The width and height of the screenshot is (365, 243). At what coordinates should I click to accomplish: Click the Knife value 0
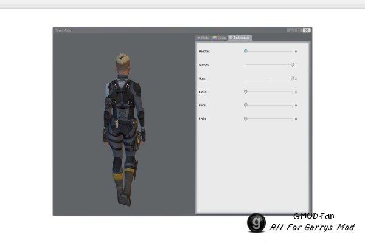296,106
